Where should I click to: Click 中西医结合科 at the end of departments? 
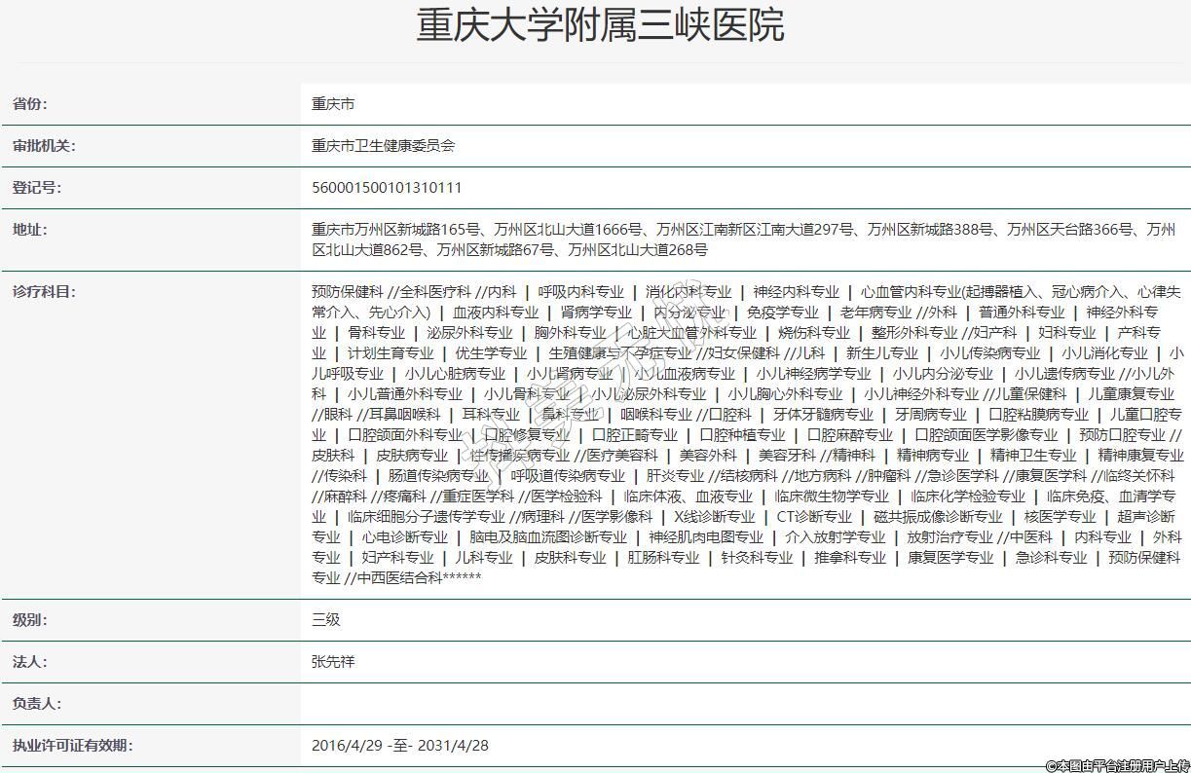pos(399,578)
